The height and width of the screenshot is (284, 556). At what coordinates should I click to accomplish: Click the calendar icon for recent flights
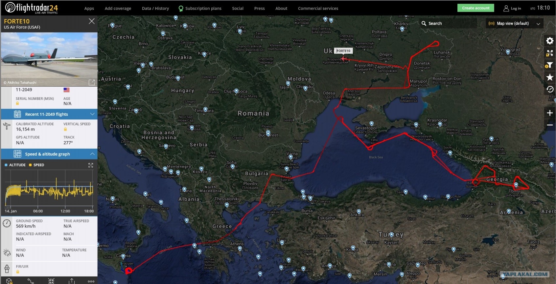coord(17,114)
